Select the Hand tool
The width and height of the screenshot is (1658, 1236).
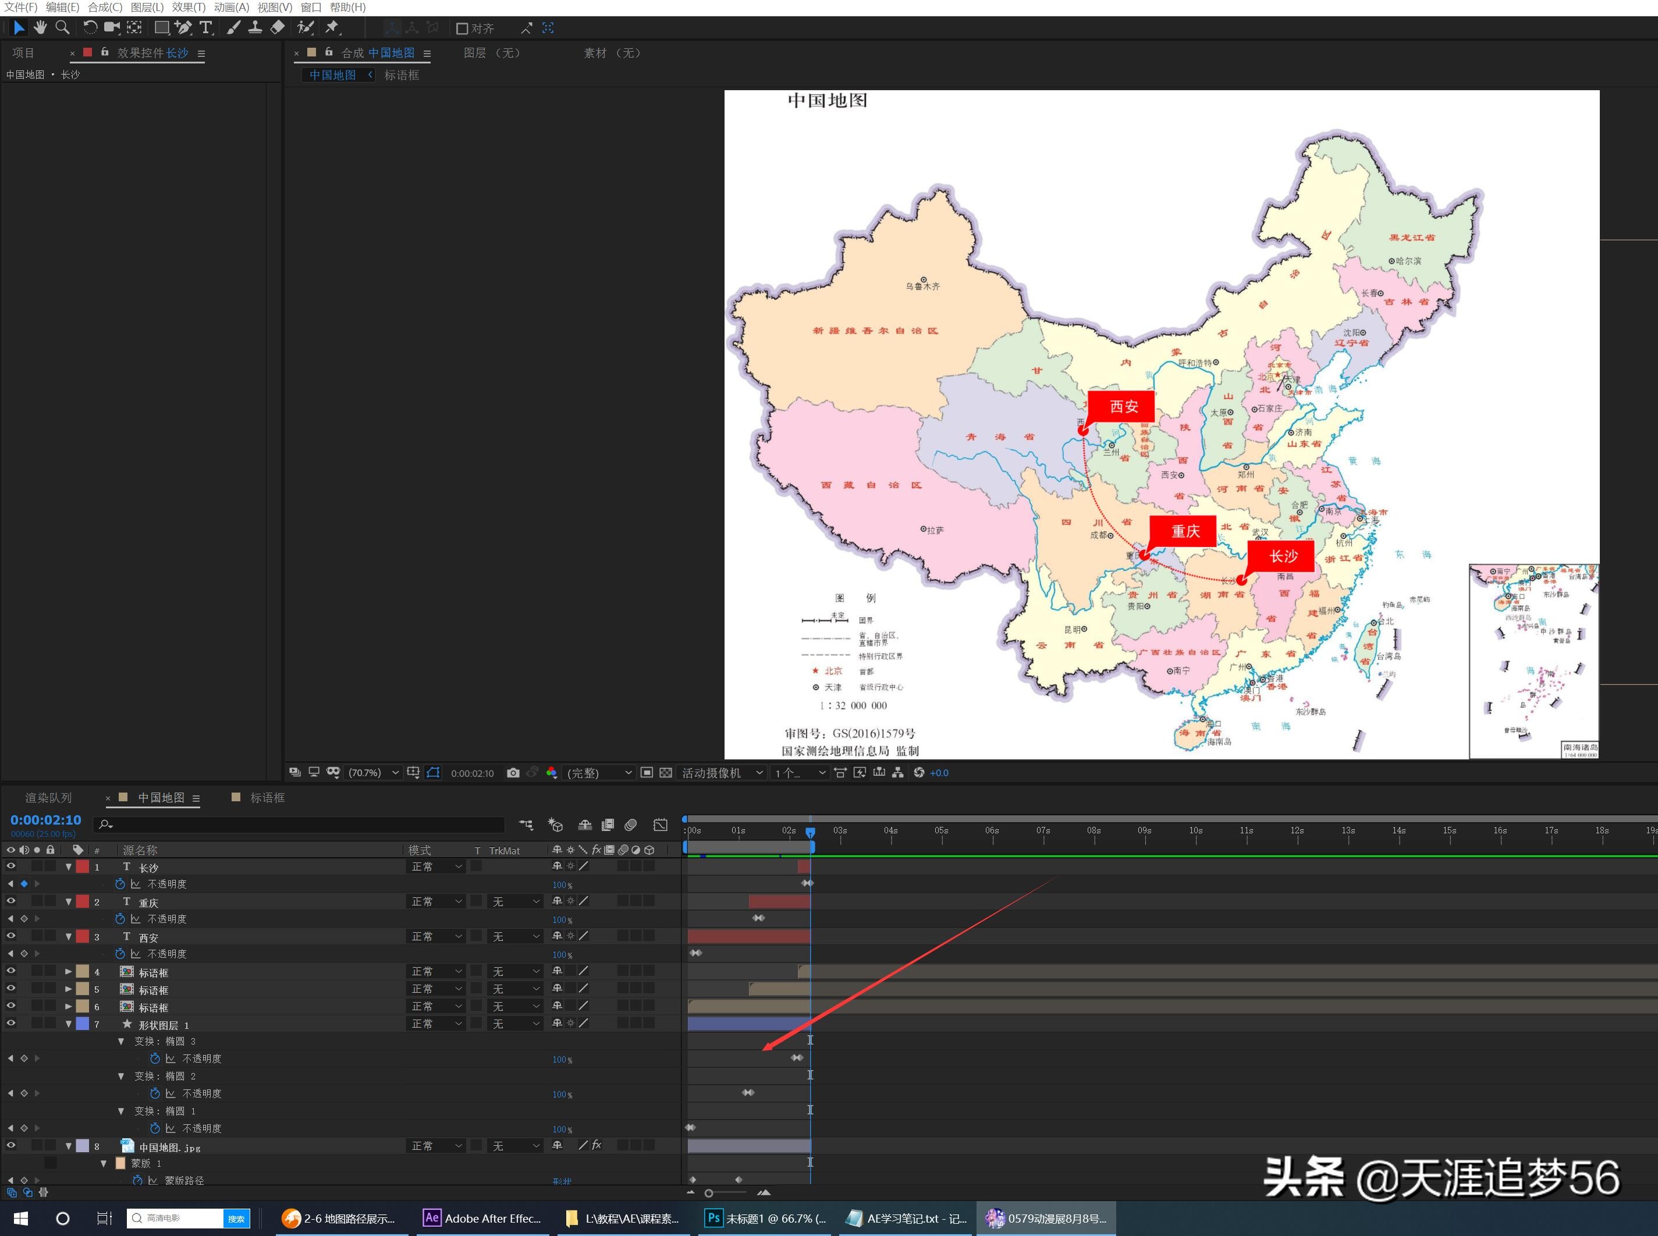40,28
